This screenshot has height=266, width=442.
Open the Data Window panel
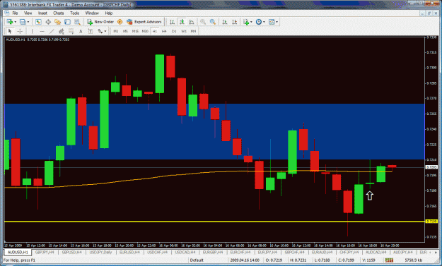48,22
